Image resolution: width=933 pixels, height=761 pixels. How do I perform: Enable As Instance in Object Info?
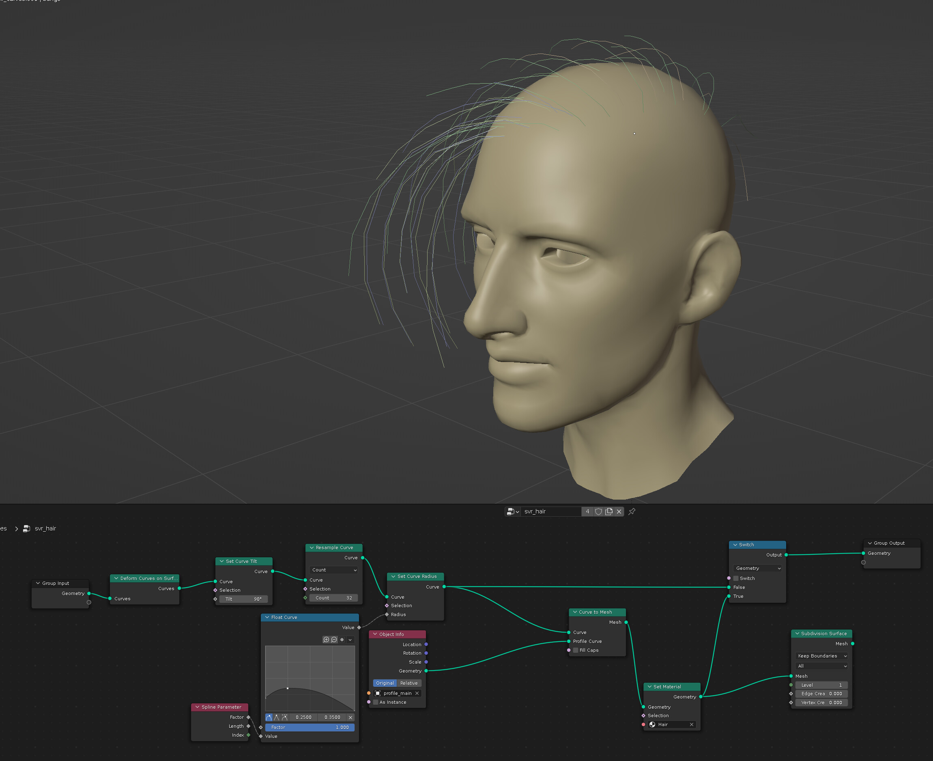pyautogui.click(x=375, y=703)
